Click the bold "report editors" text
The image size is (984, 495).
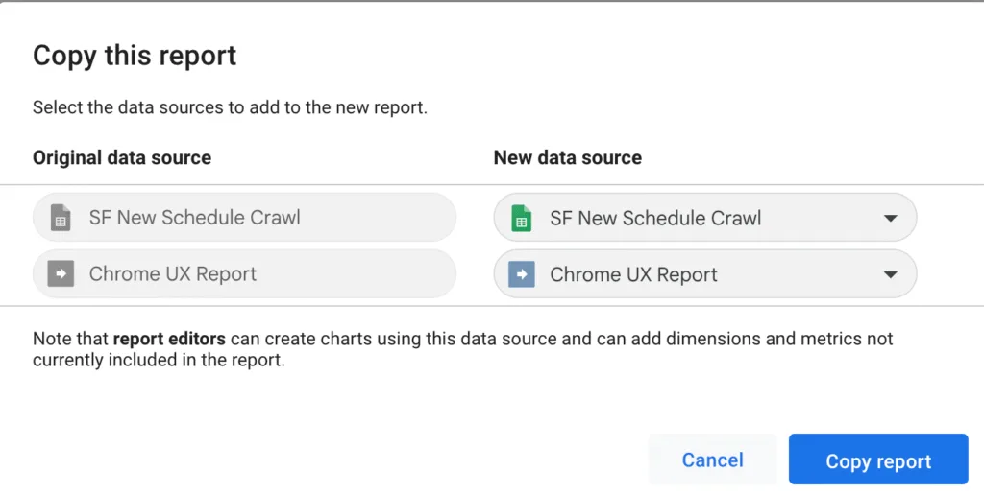(169, 339)
